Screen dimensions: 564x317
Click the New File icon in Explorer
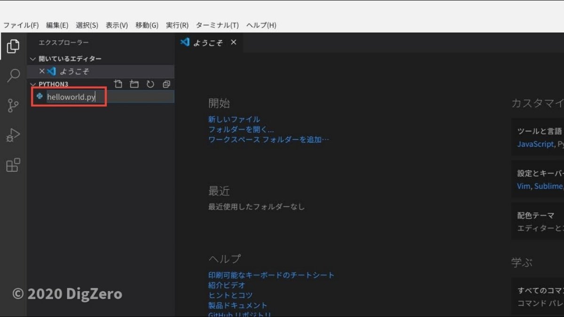[118, 84]
